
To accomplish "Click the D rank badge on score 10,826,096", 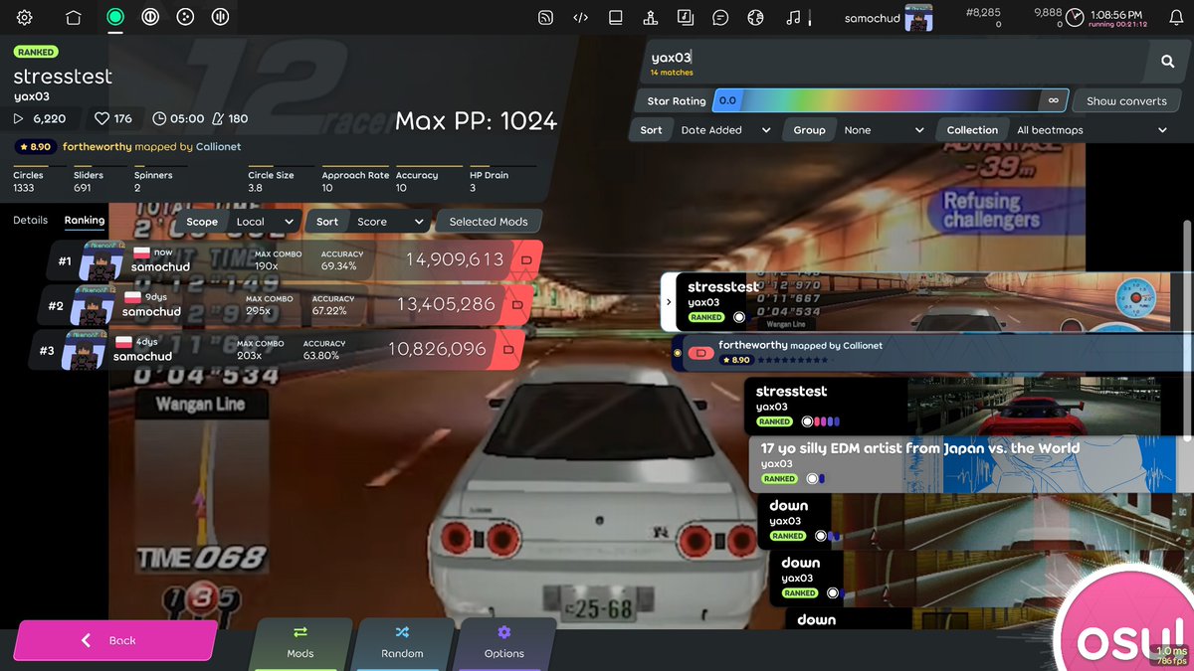I will [x=508, y=350].
